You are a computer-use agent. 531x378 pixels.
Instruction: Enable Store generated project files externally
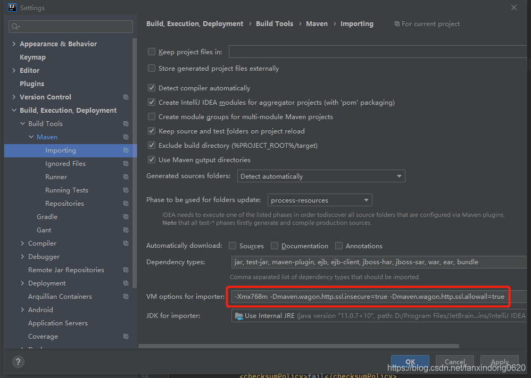point(152,69)
